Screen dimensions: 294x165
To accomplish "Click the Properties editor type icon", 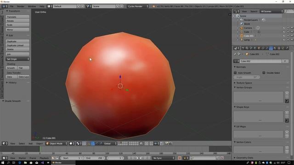I will tap(237, 48).
